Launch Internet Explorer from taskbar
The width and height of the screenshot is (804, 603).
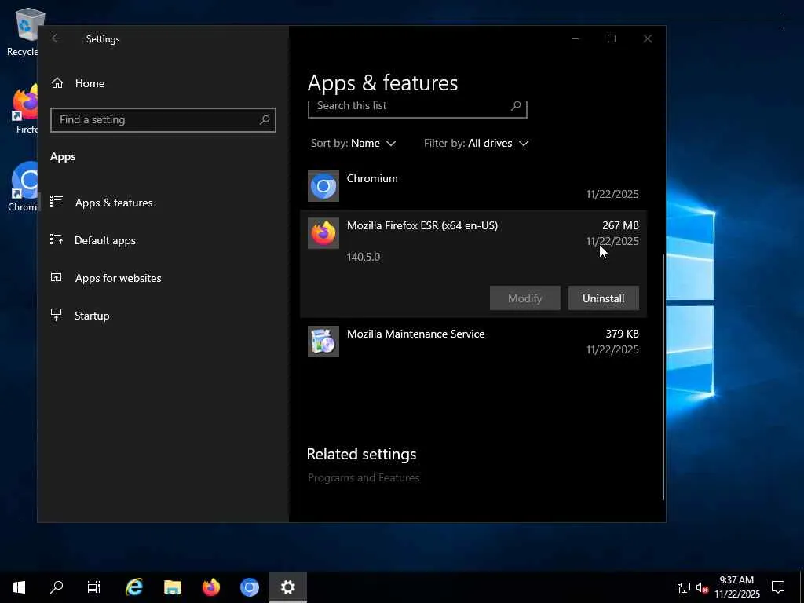click(133, 587)
